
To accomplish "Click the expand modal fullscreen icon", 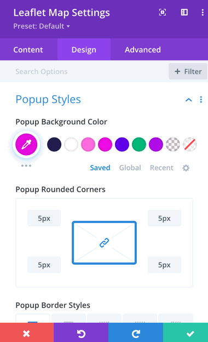I will coord(163,12).
